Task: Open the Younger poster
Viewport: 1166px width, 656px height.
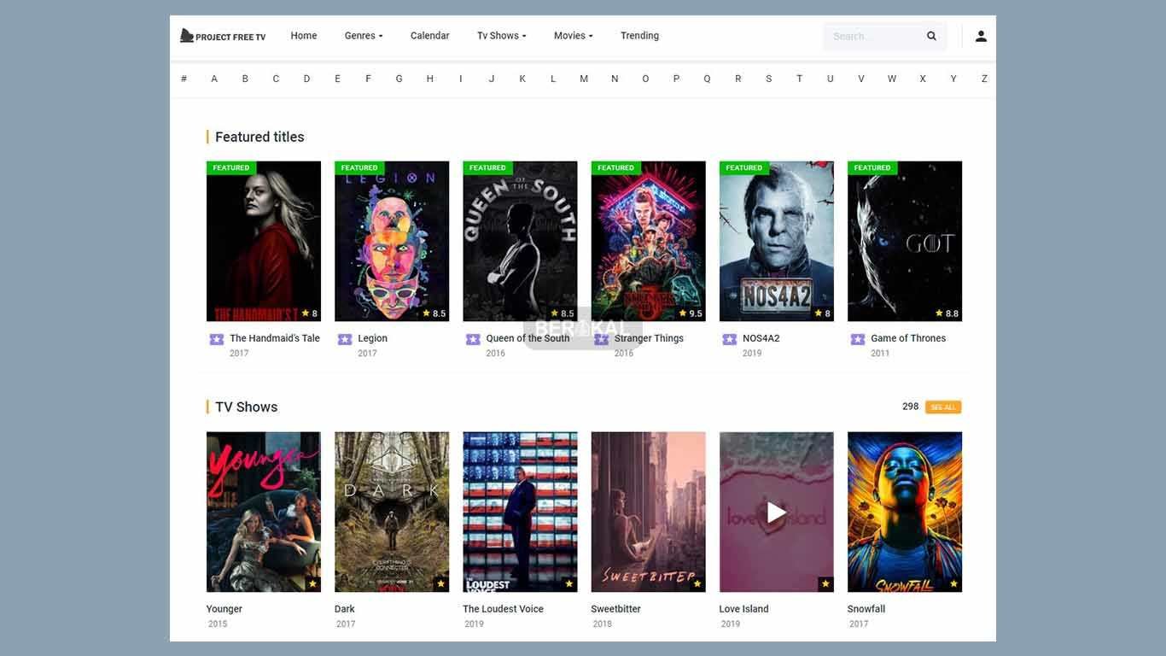Action: point(264,512)
